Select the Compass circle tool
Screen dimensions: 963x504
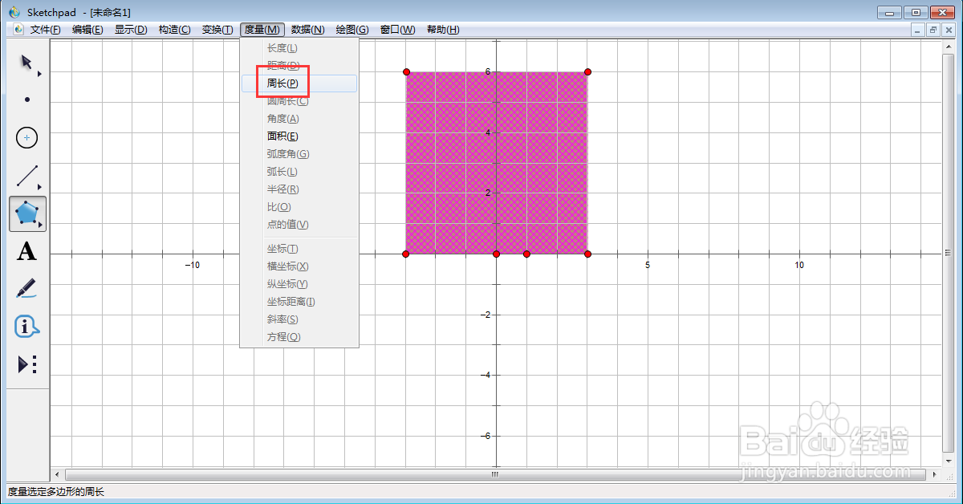[x=26, y=137]
